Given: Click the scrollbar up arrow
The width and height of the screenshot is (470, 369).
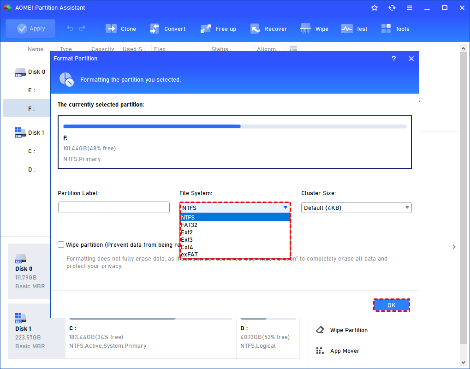Looking at the screenshot, I should pyautogui.click(x=463, y=48).
